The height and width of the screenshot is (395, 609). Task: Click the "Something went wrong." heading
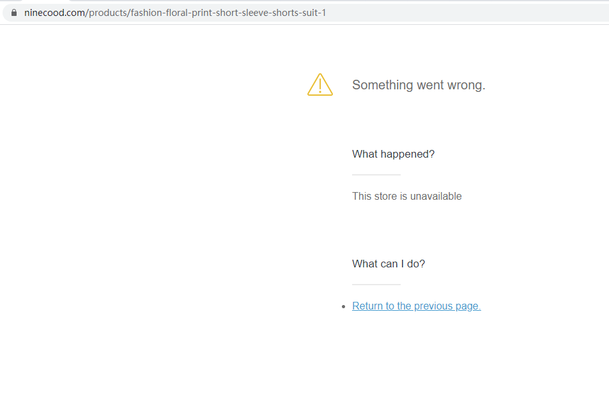[419, 85]
